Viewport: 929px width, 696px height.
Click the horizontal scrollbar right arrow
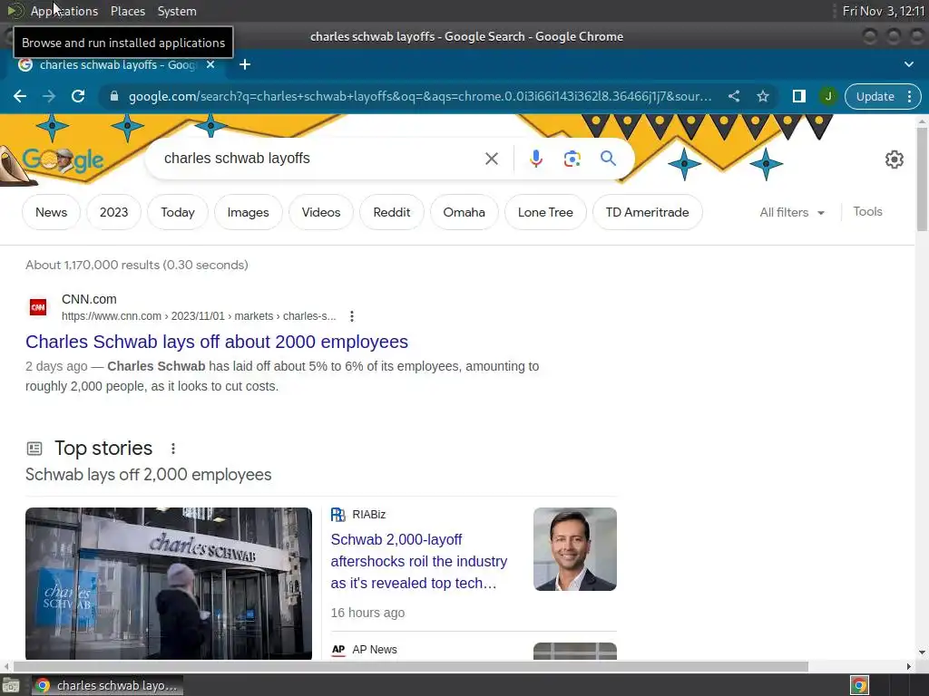909,666
